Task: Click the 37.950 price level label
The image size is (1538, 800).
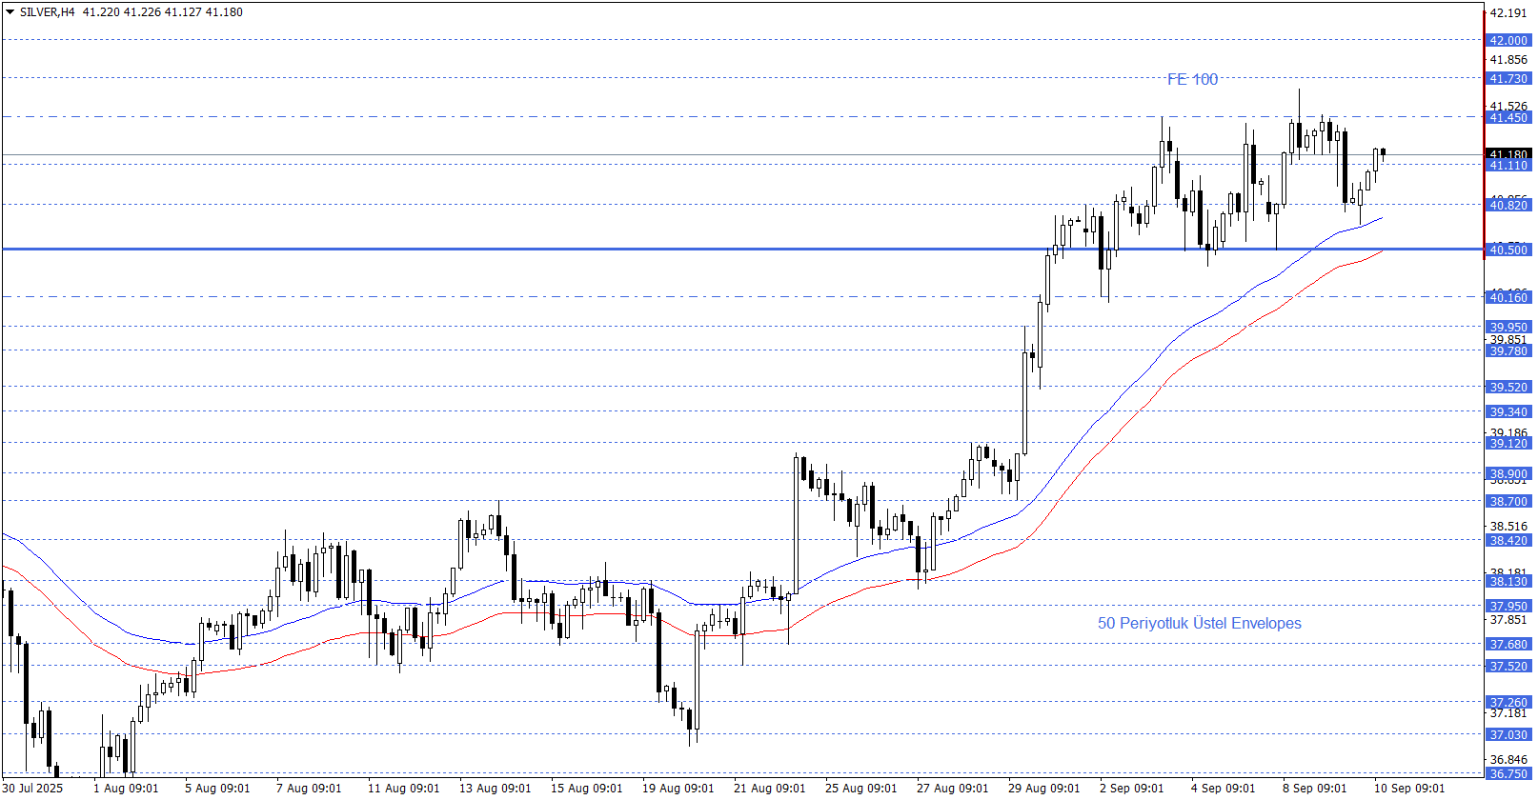Action: coord(1508,607)
